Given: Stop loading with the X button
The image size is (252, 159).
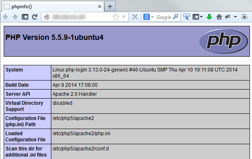Looking at the screenshot, I should click(x=135, y=17).
